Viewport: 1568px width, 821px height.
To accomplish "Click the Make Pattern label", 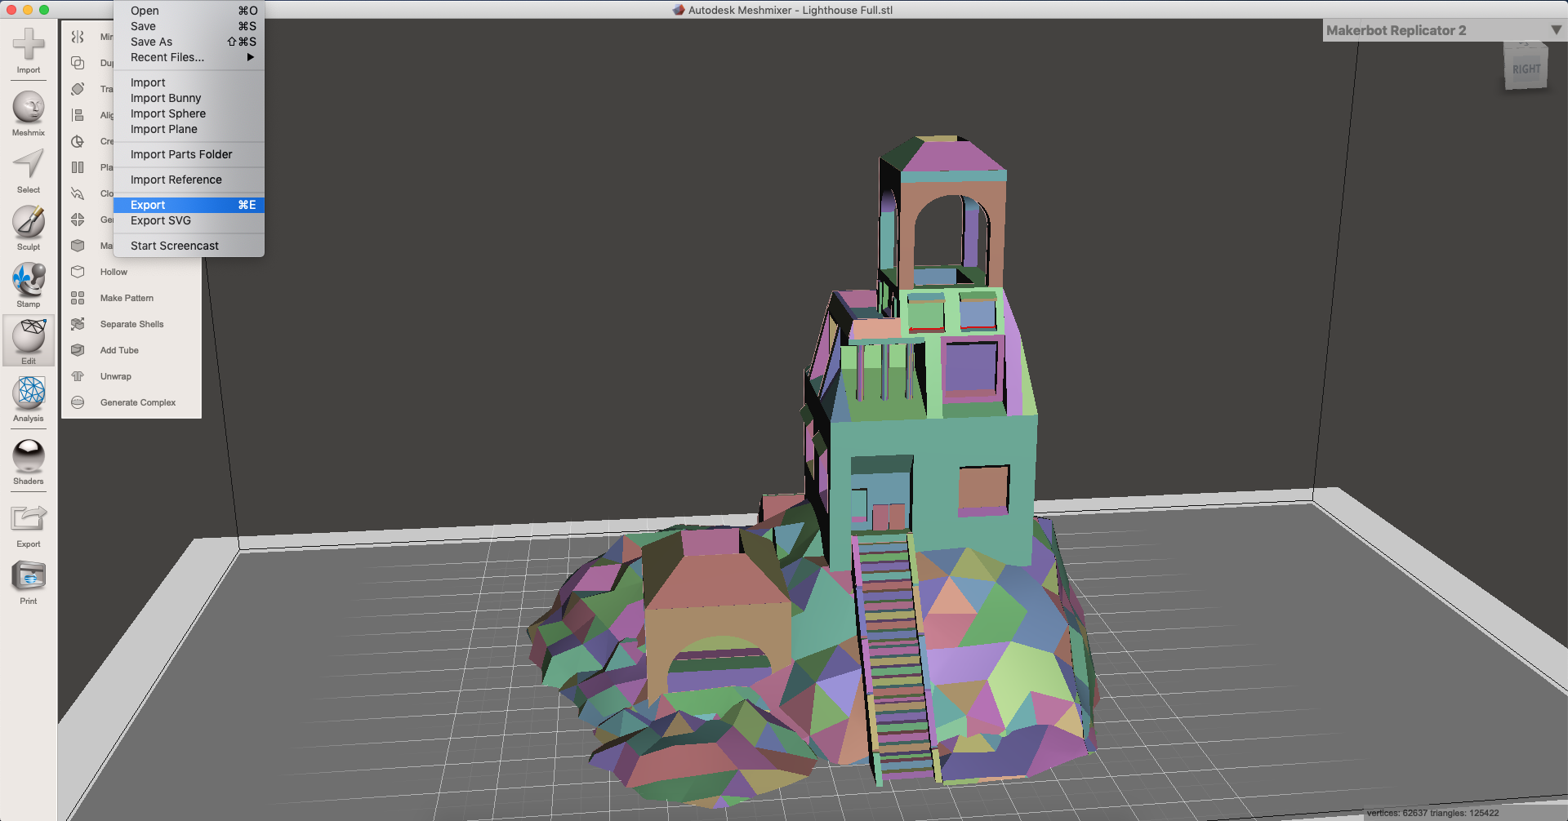I will pos(127,298).
